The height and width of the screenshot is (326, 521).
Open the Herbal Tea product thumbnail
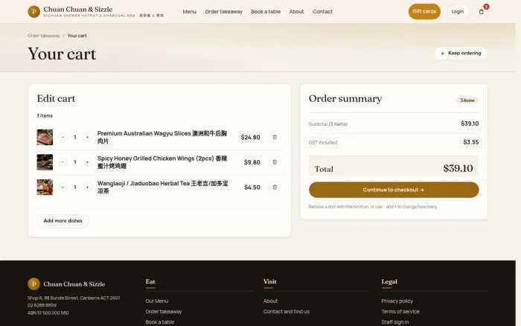[x=45, y=187]
